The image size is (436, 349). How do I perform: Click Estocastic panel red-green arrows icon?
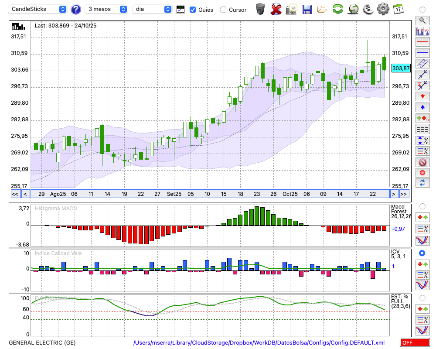(x=422, y=308)
